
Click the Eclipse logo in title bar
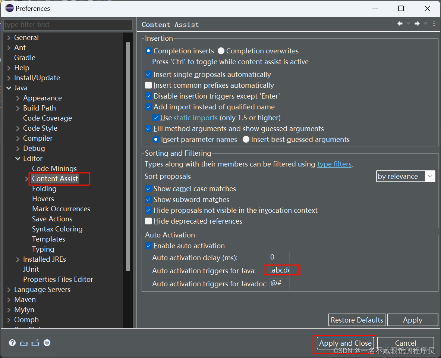pos(9,8)
